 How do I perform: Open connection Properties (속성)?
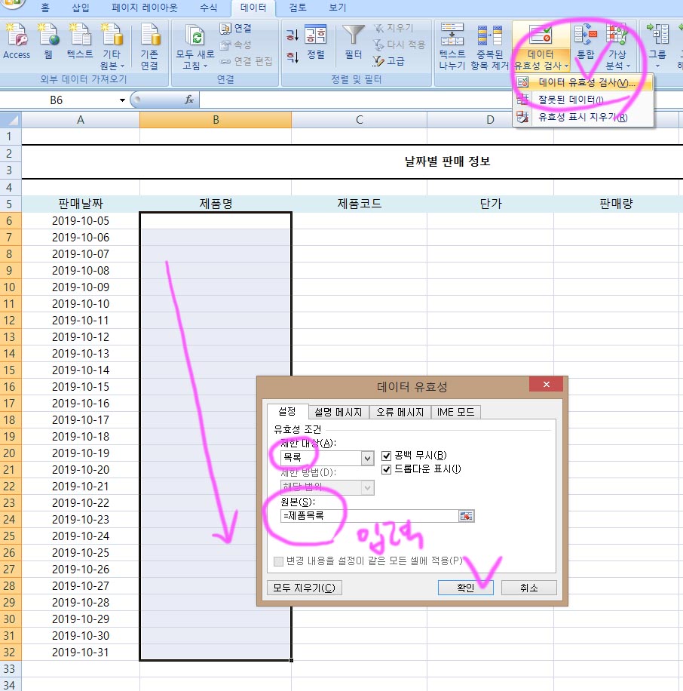point(236,45)
